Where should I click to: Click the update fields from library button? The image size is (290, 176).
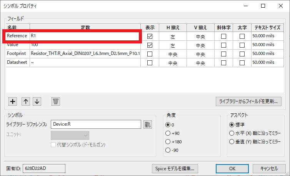coord(248,101)
